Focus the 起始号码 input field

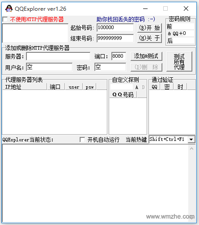115,28
